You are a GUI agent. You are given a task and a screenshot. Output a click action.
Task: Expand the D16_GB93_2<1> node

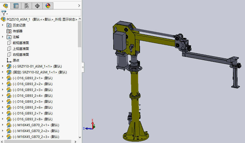[2, 78]
